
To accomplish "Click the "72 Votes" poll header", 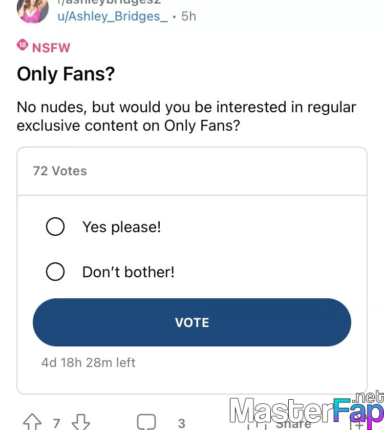I will pos(60,171).
